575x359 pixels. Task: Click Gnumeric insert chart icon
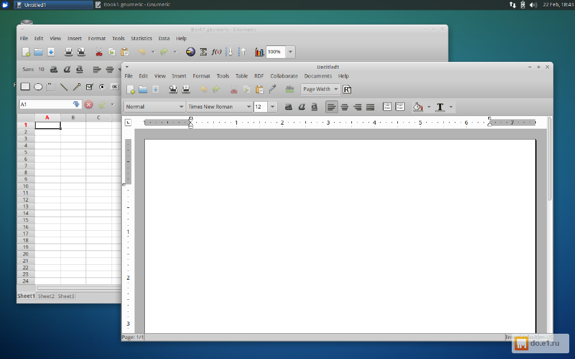click(x=259, y=52)
